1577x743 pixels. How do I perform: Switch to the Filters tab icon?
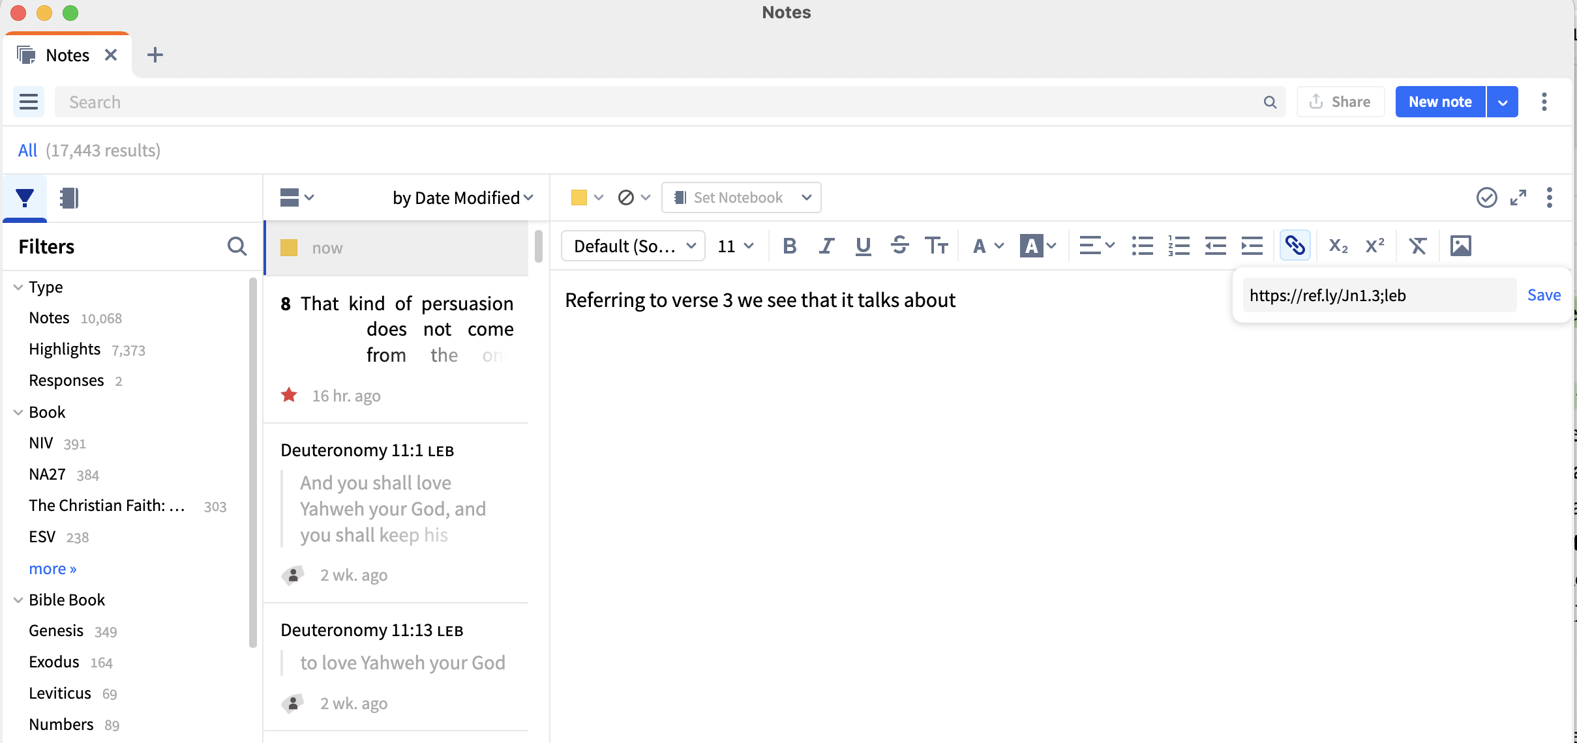point(25,197)
